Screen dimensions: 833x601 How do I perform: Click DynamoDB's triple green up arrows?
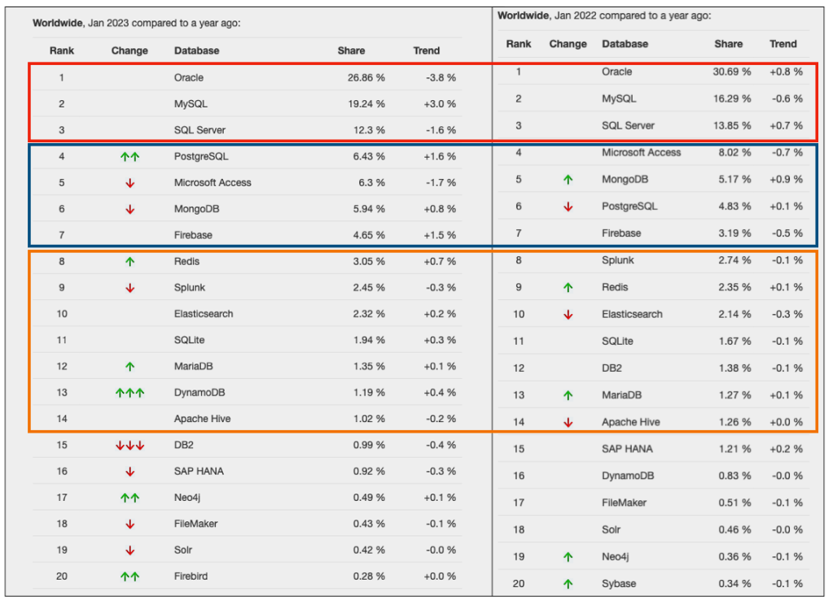pos(129,393)
